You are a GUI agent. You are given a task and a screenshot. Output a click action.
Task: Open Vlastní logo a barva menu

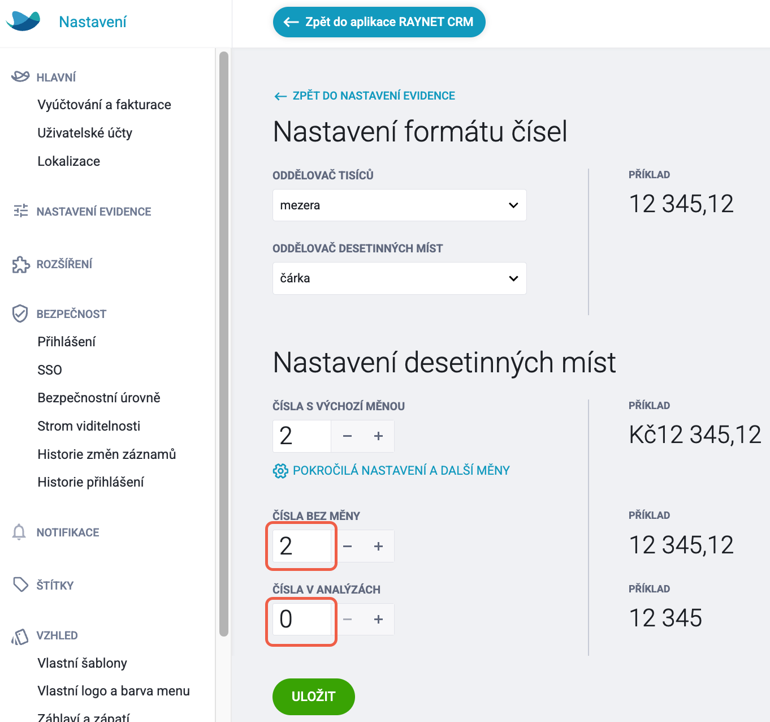click(x=114, y=691)
